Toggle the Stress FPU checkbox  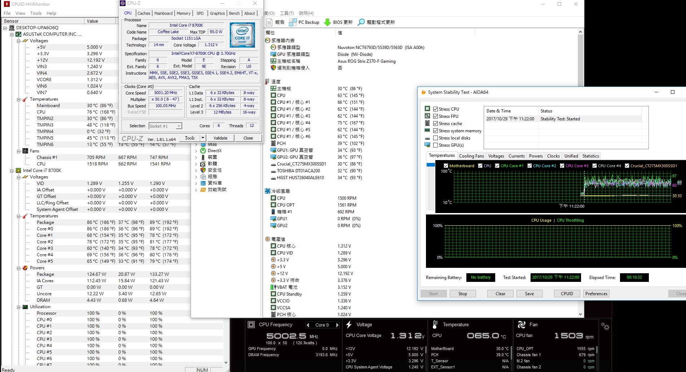pos(435,116)
